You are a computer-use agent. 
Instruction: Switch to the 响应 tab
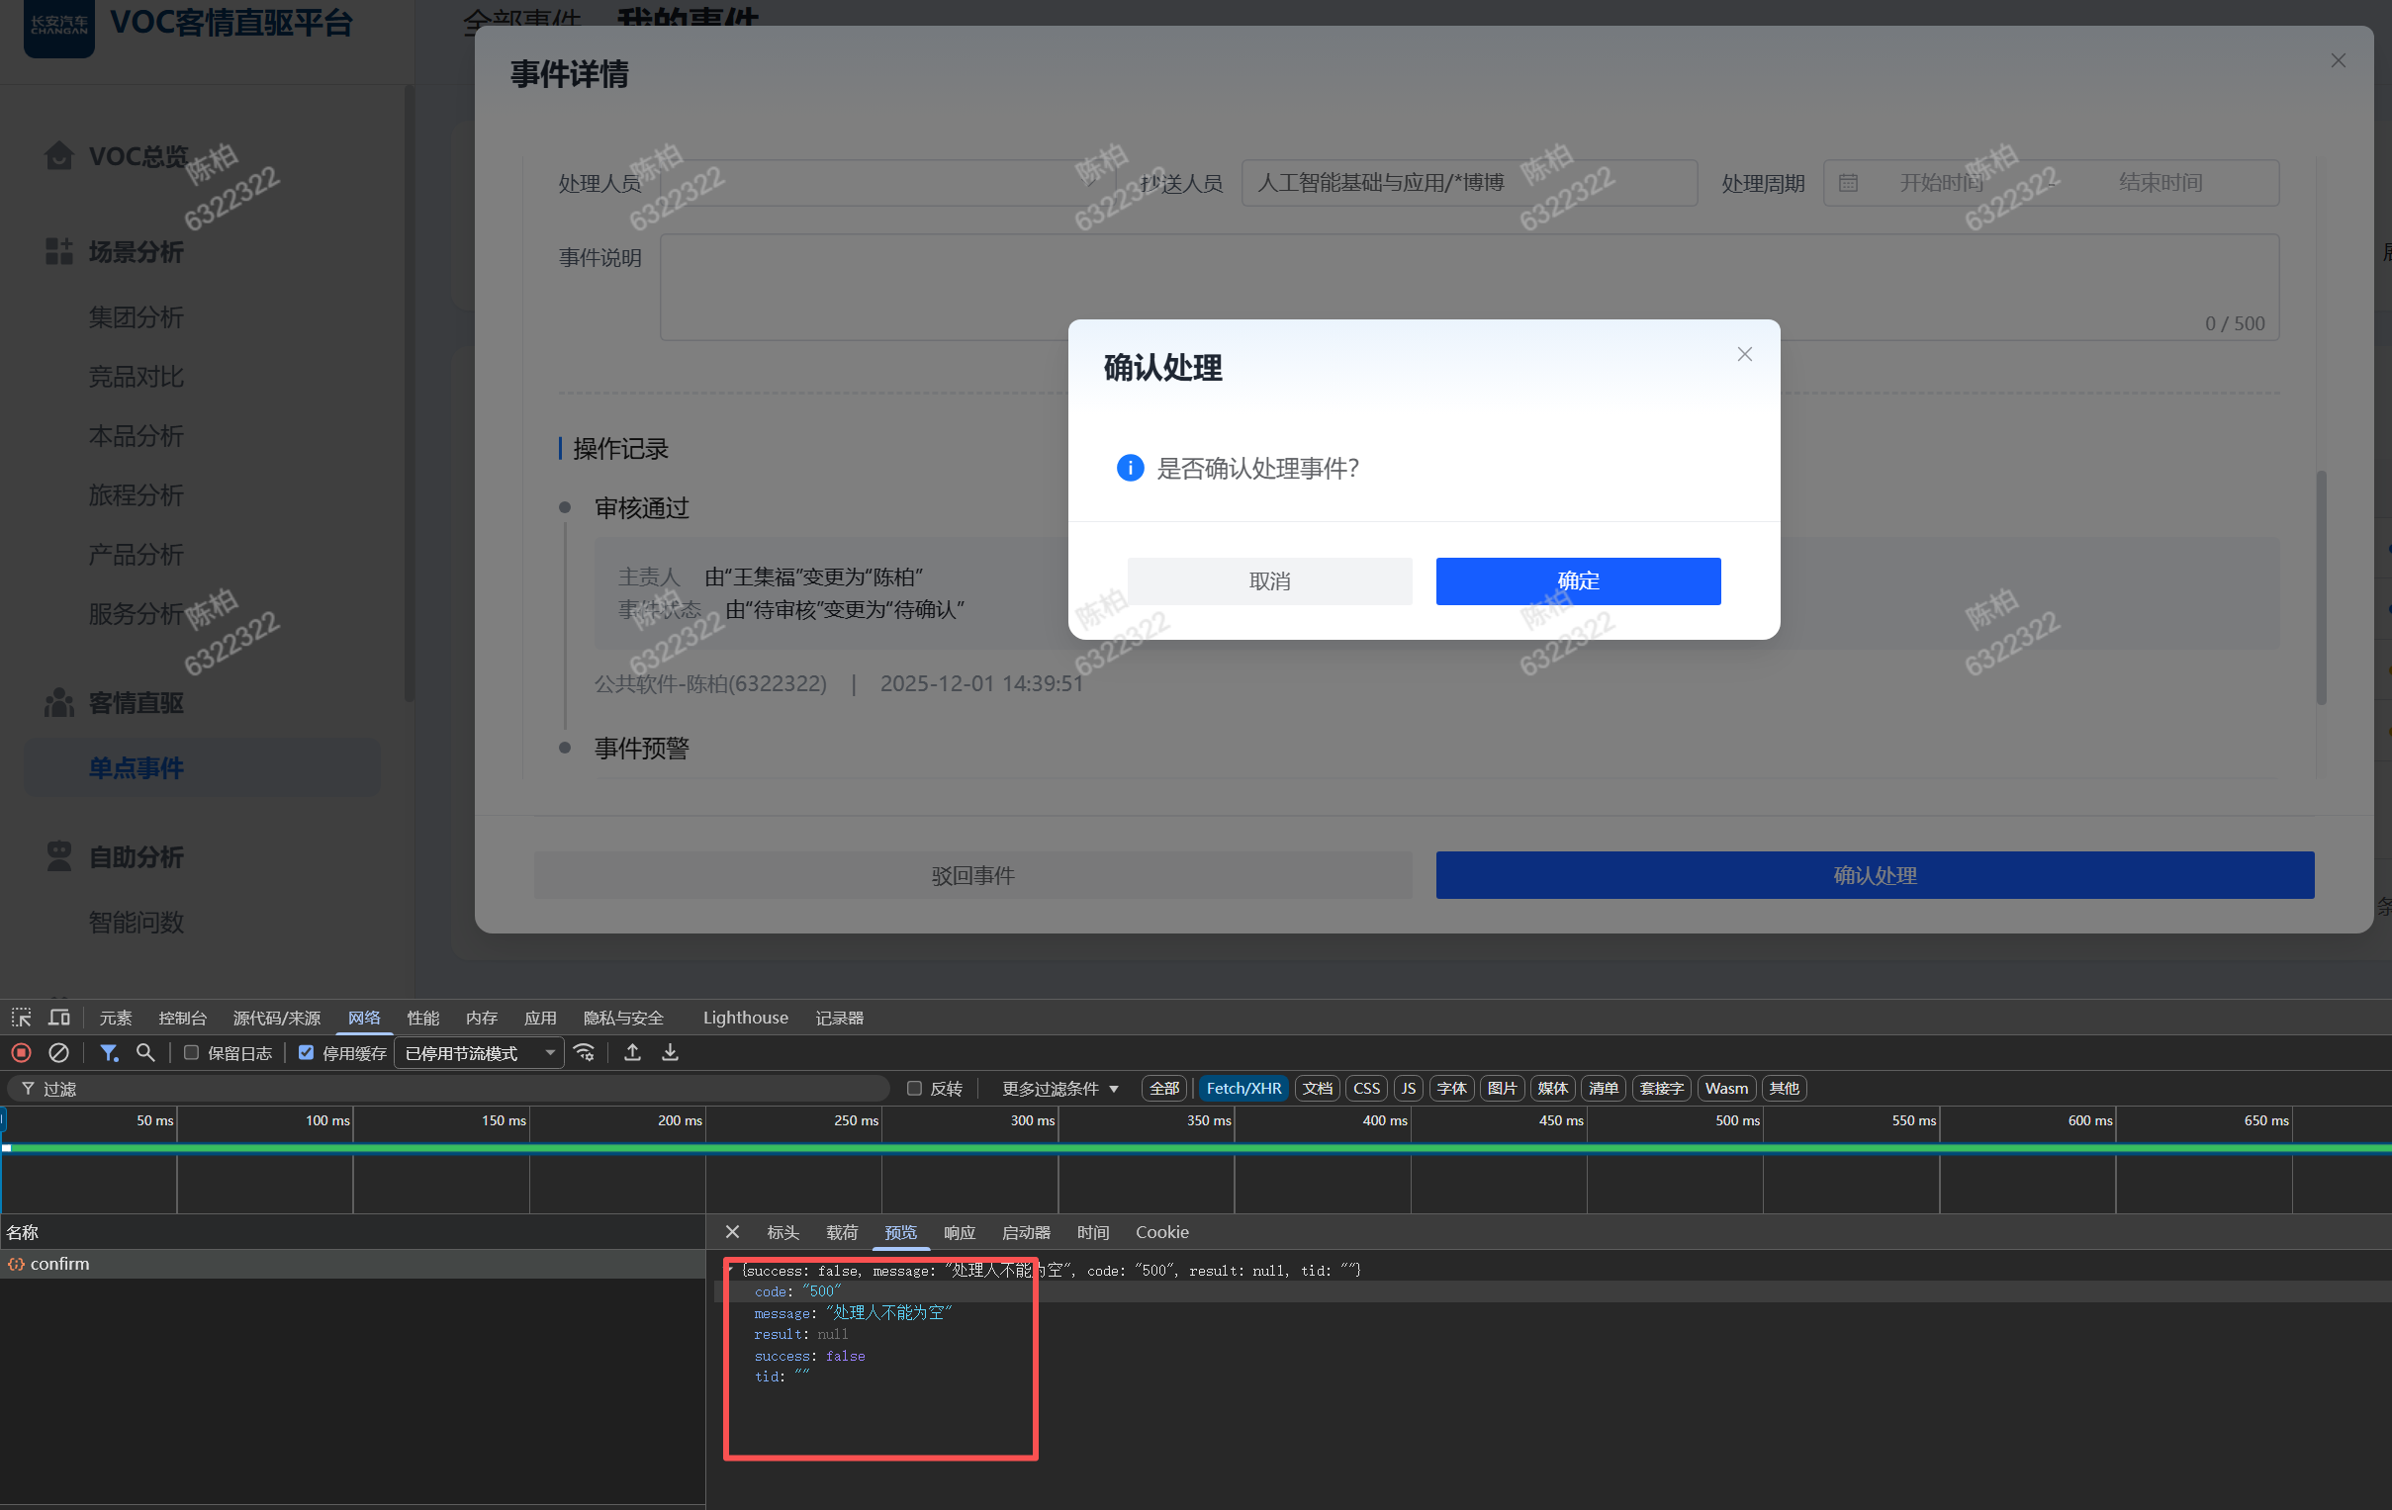(x=959, y=1232)
